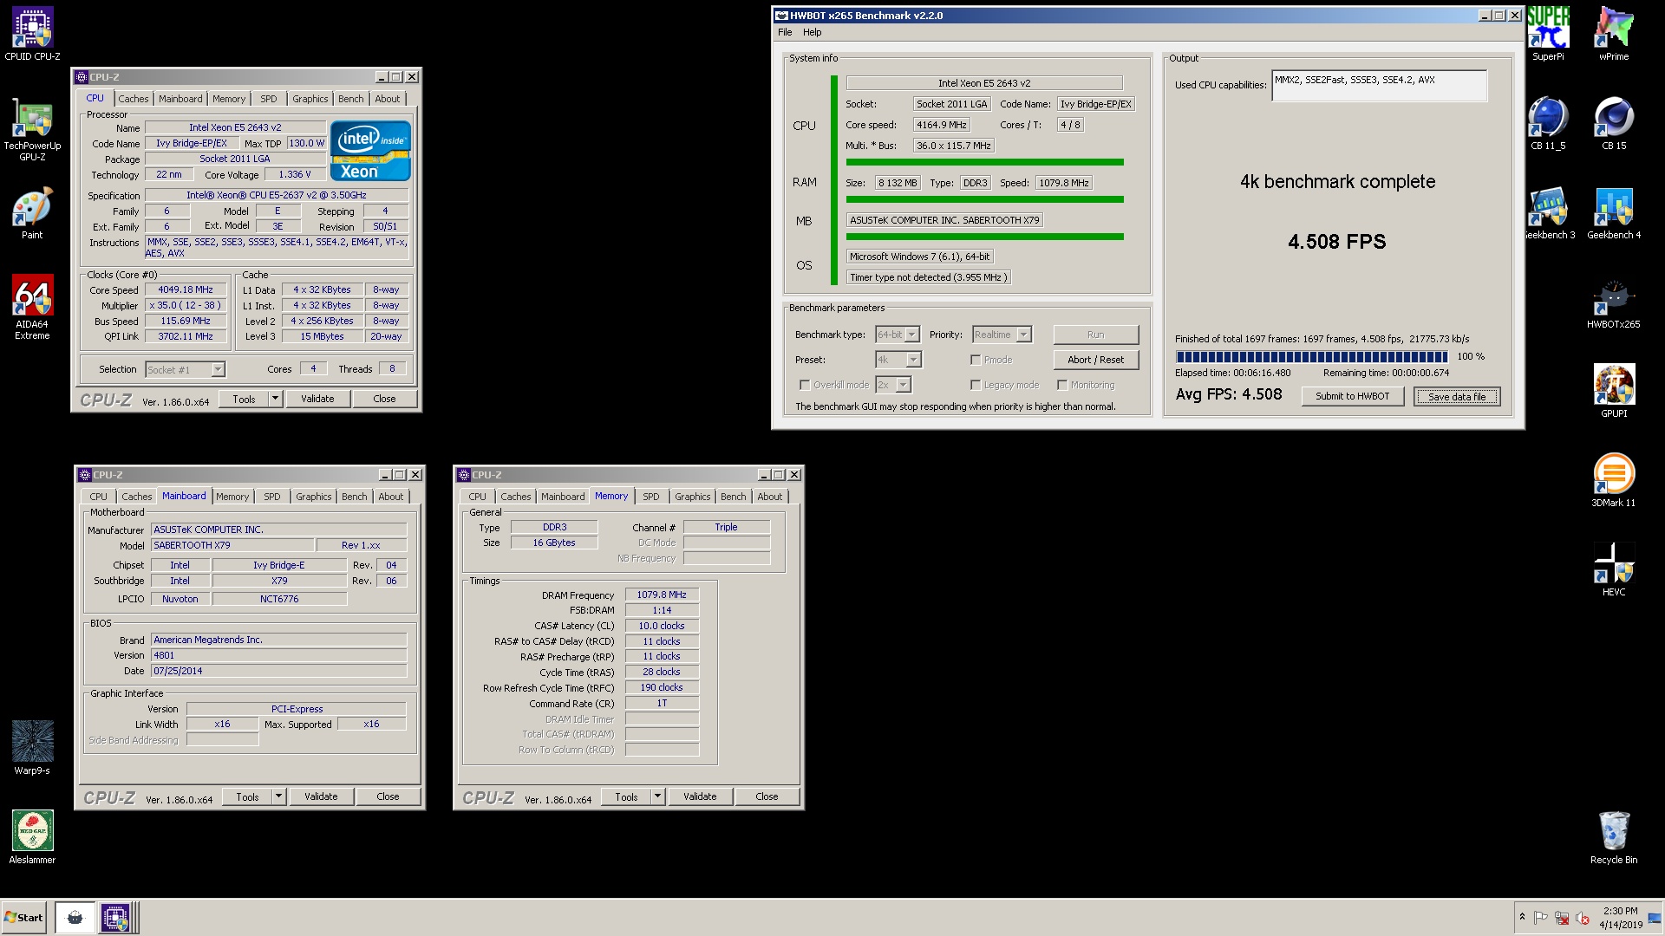Viewport: 1665px width, 936px height.
Task: Show hidden tray icons arrow
Action: [x=1522, y=918]
